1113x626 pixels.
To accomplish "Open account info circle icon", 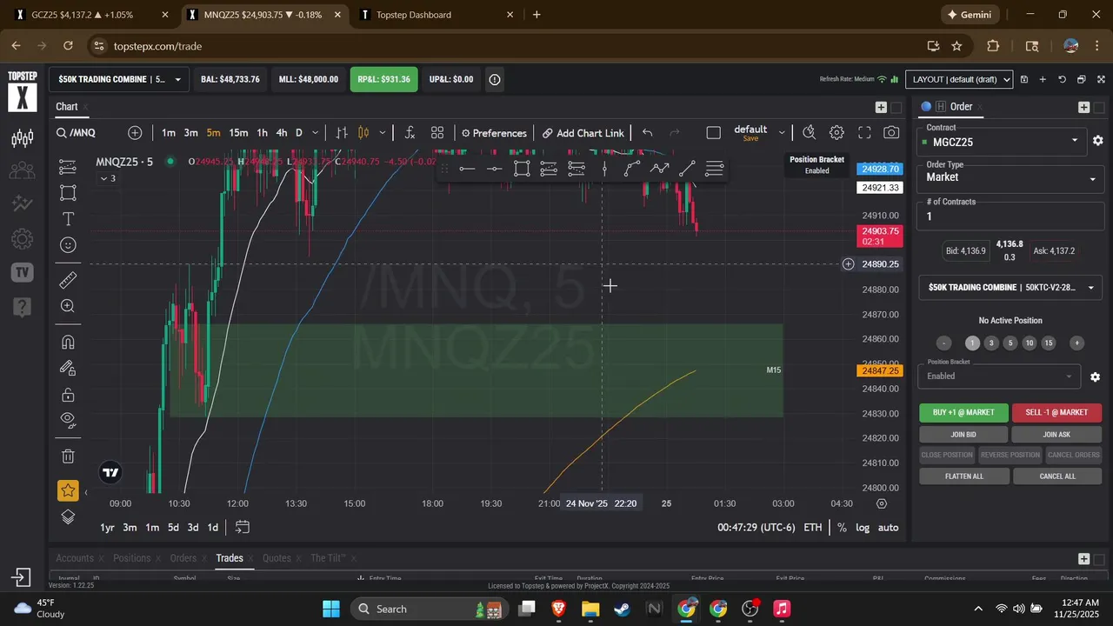I will [495, 79].
